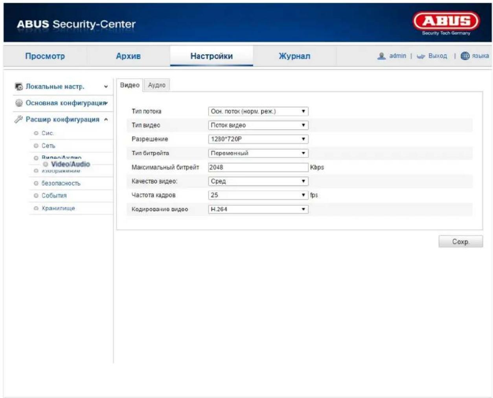This screenshot has height=398, width=493.
Task: Open the Качество видео dropdown
Action: click(x=258, y=181)
